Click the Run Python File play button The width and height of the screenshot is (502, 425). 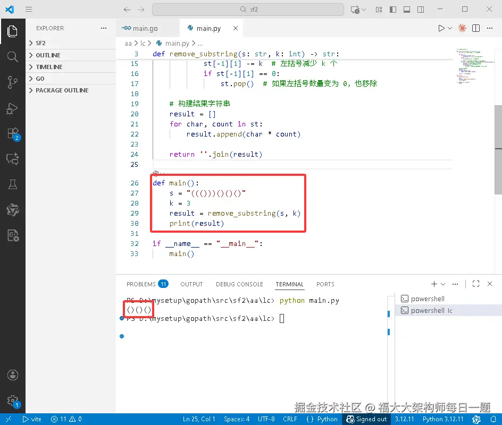point(441,28)
